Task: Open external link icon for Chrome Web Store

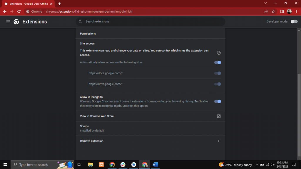Action: point(219,116)
